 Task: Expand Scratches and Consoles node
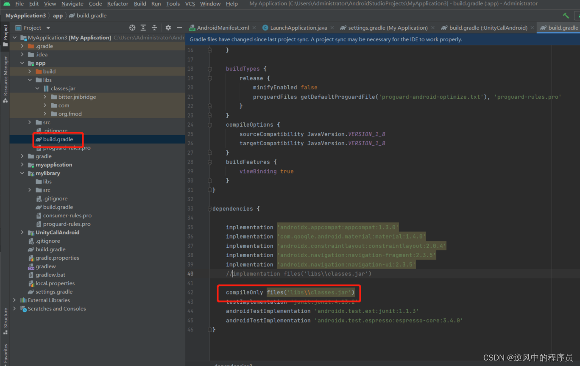[15, 309]
